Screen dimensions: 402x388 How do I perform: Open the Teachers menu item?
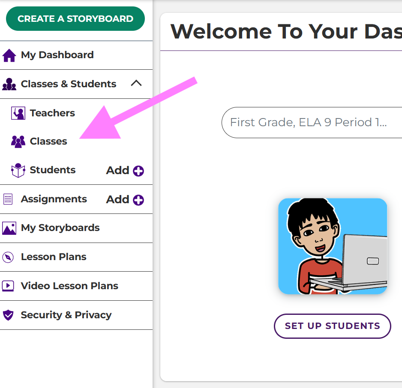tap(52, 113)
